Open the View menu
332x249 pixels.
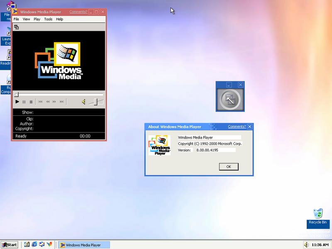(26, 19)
